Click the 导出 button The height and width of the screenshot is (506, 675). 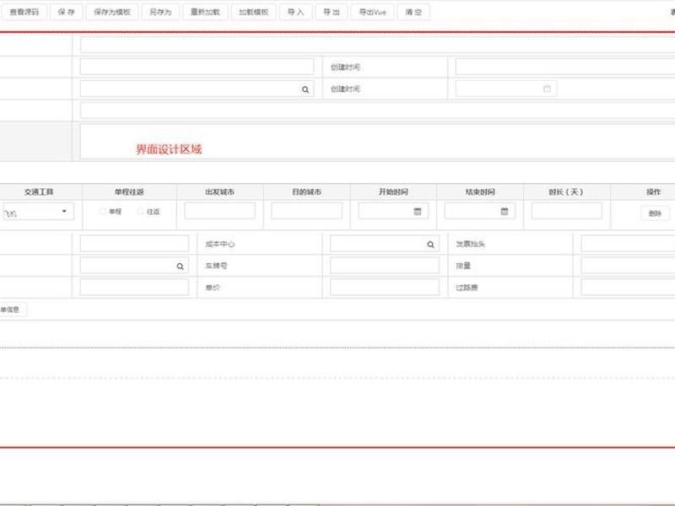(x=331, y=12)
